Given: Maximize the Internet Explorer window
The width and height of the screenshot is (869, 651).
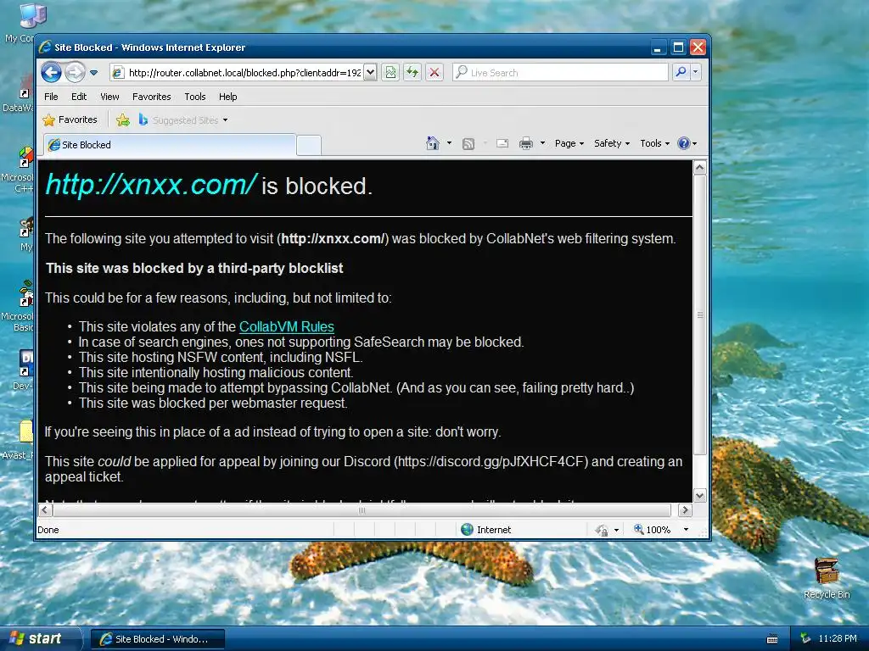Looking at the screenshot, I should pos(678,47).
